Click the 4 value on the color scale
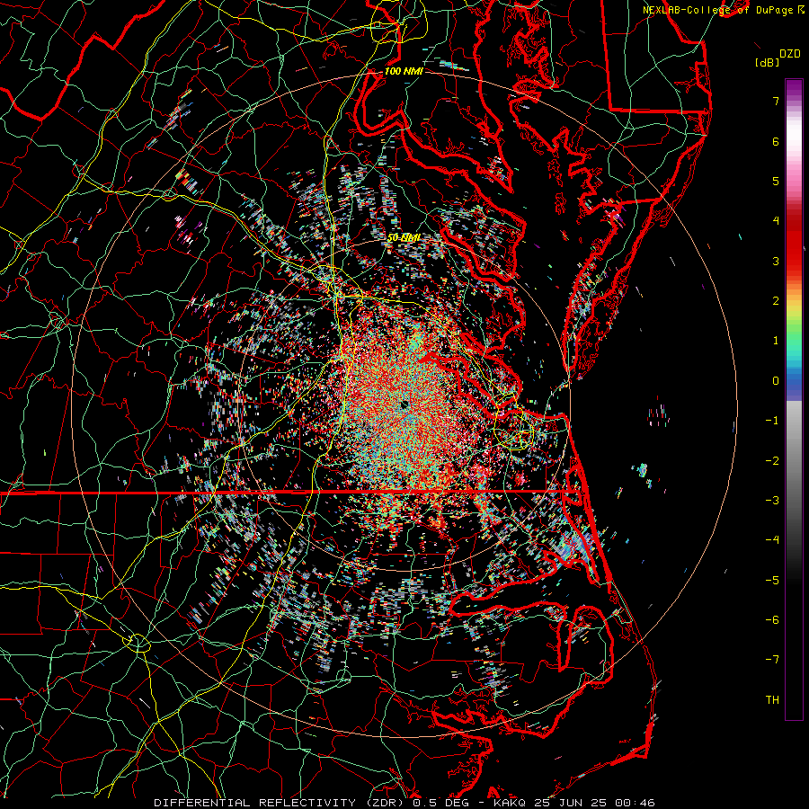 click(776, 221)
